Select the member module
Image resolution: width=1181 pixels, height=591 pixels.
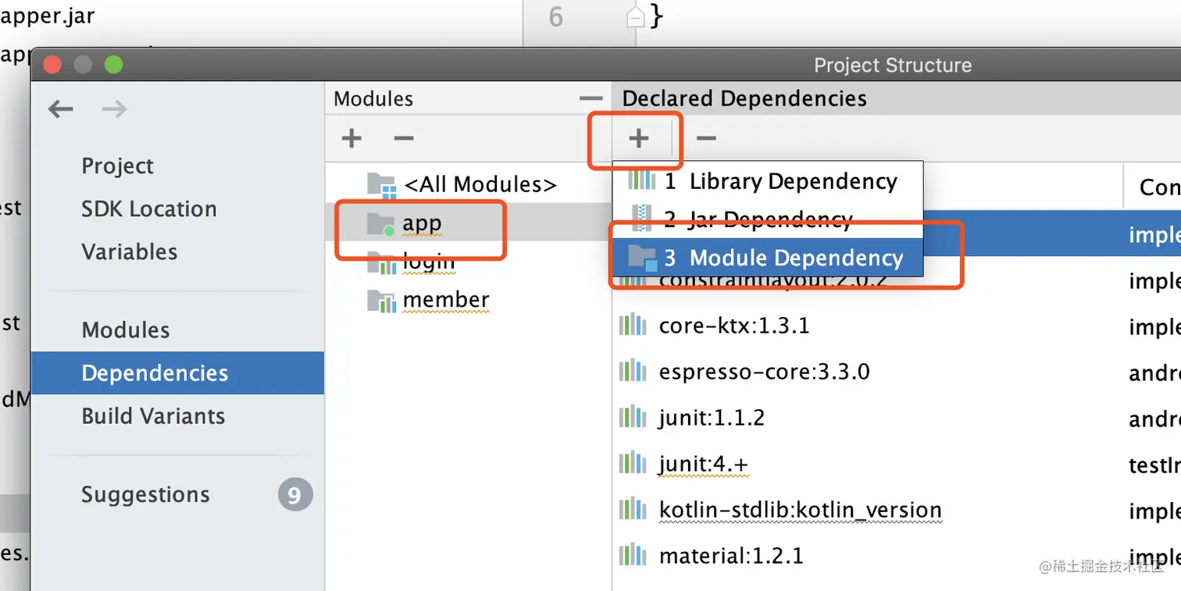point(445,300)
